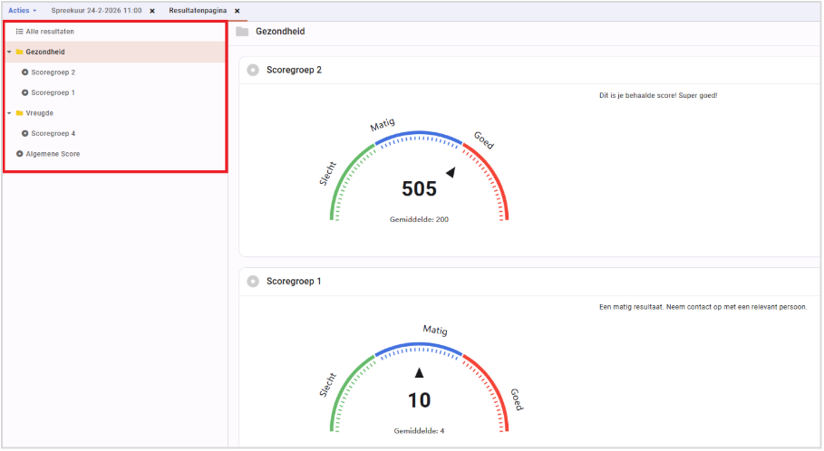
Task: Click the 'Een matig resultaat' message
Action: pos(703,307)
